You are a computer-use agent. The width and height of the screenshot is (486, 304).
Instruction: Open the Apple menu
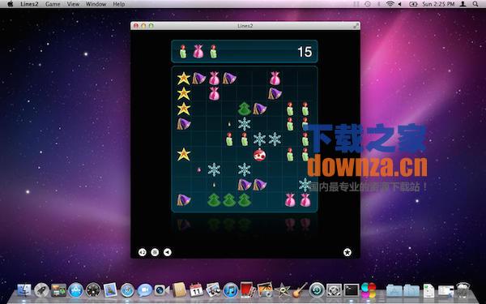coord(11,4)
